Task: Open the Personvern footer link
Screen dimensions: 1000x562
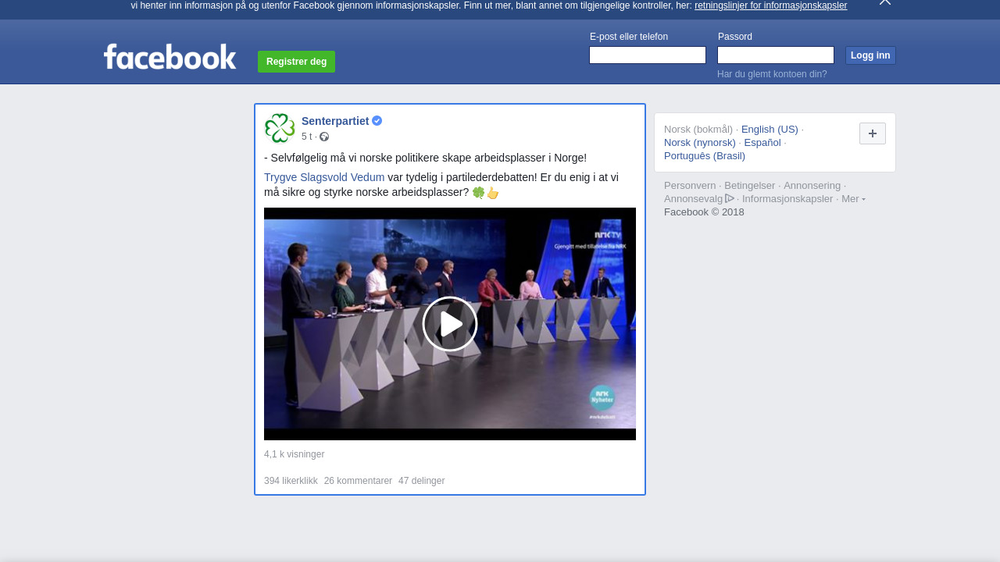Action: [x=690, y=186]
